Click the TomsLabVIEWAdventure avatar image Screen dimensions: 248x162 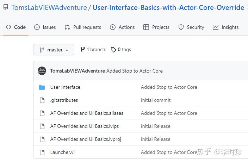[42, 71]
